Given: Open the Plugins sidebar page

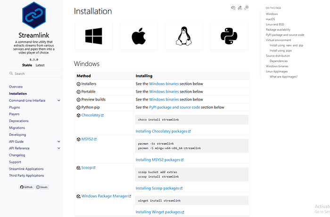Looking at the screenshot, I should (x=14, y=107).
